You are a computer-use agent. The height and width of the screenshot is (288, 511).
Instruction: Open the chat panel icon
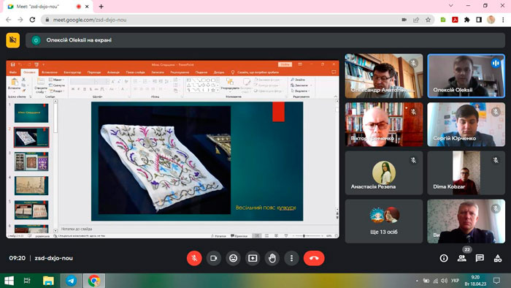pyautogui.click(x=480, y=258)
